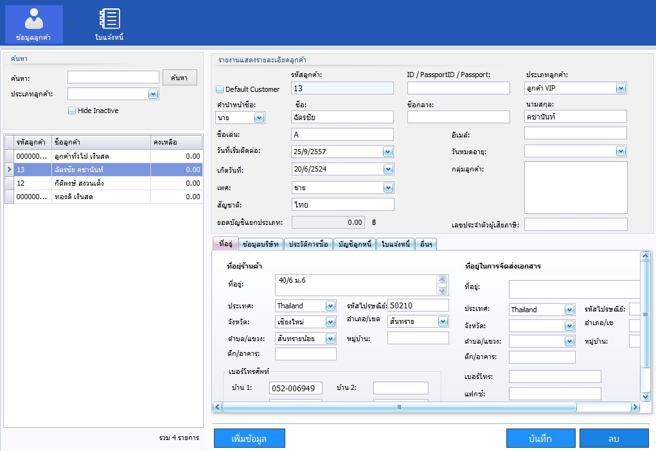Open the ใบแจ้งหนี้ invoice icon in toolbar

point(109,24)
